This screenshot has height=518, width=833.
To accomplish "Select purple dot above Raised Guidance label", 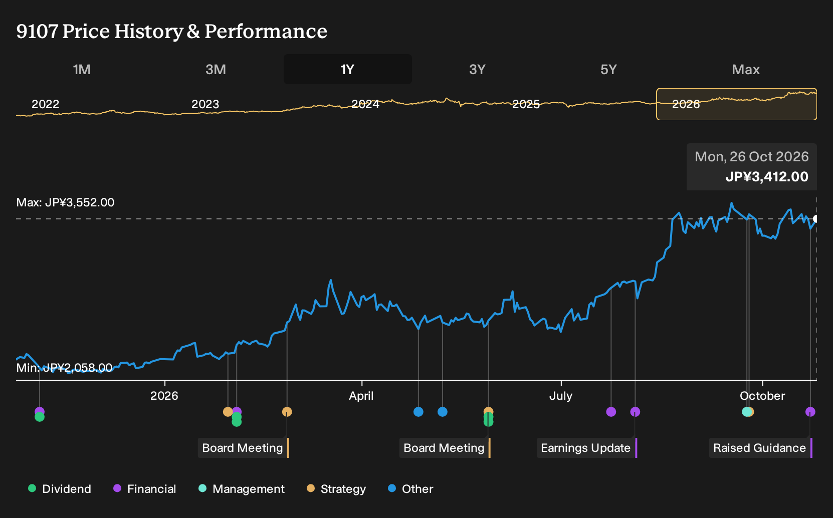I will [x=810, y=412].
